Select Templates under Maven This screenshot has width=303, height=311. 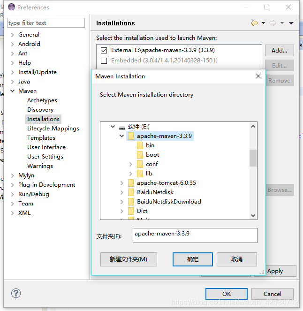pyautogui.click(x=41, y=138)
